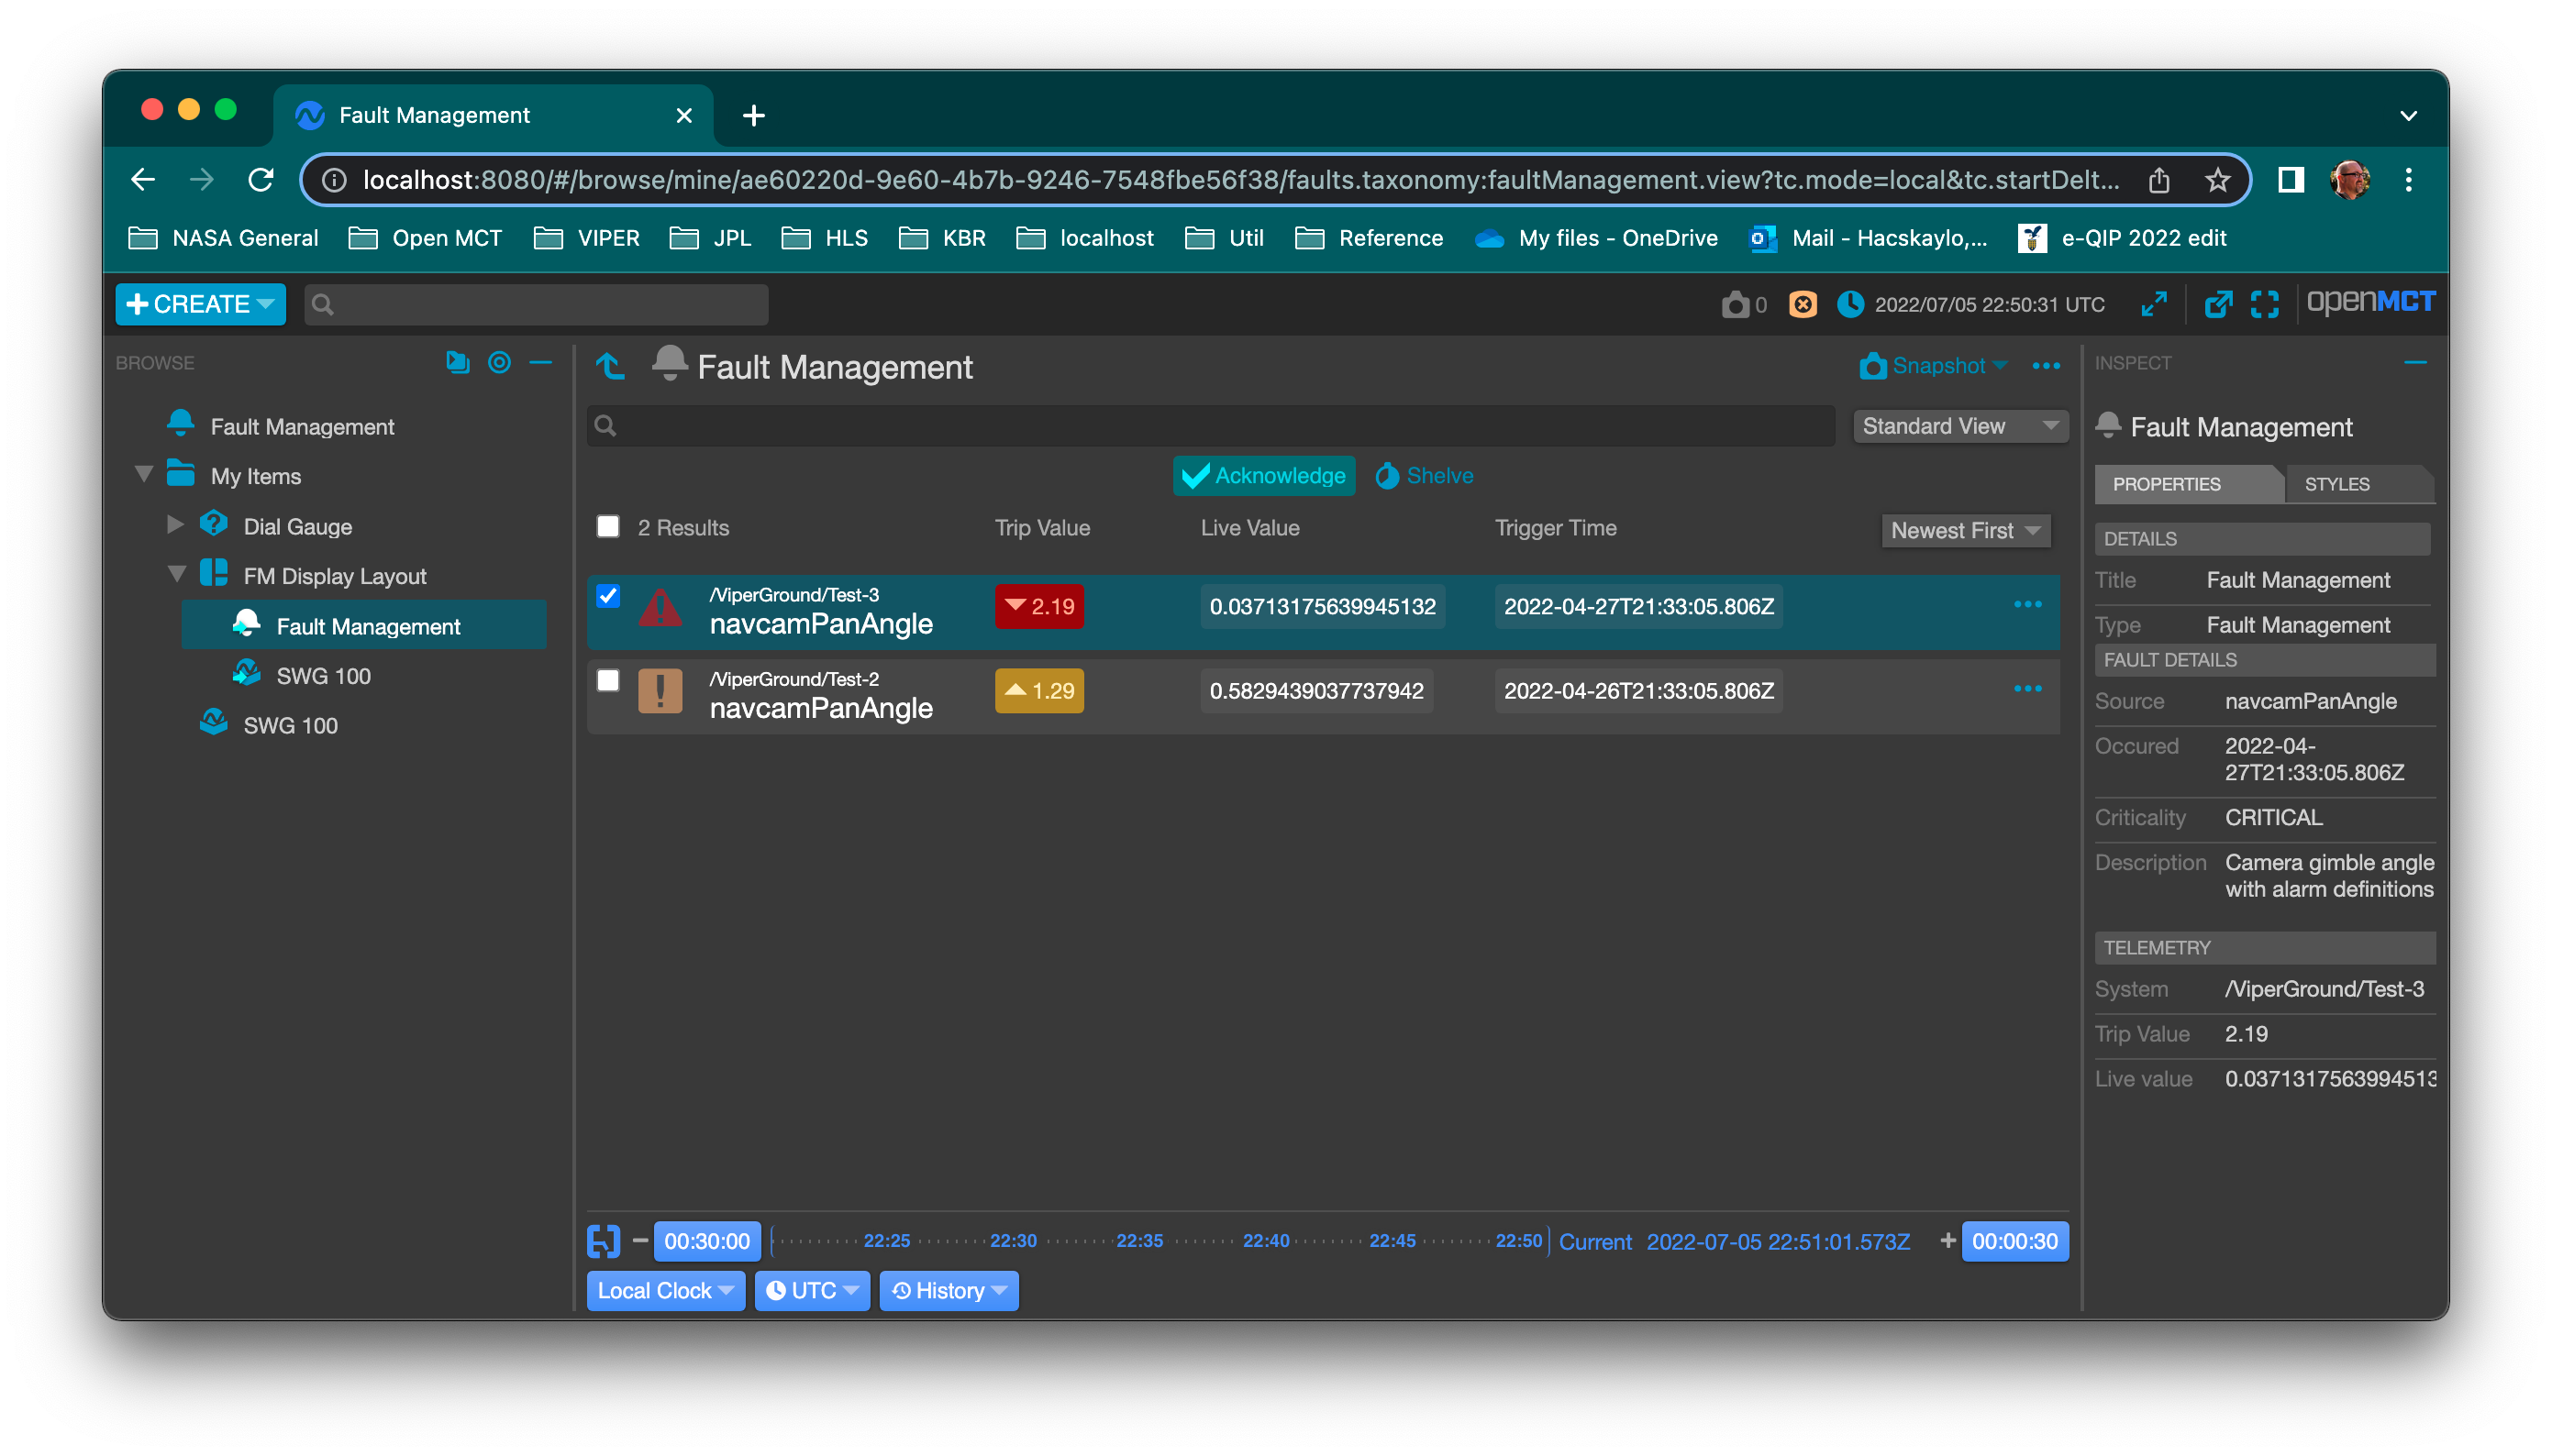The width and height of the screenshot is (2552, 1456).
Task: Click the time conductor timeline near 22:40
Action: click(x=1266, y=1241)
